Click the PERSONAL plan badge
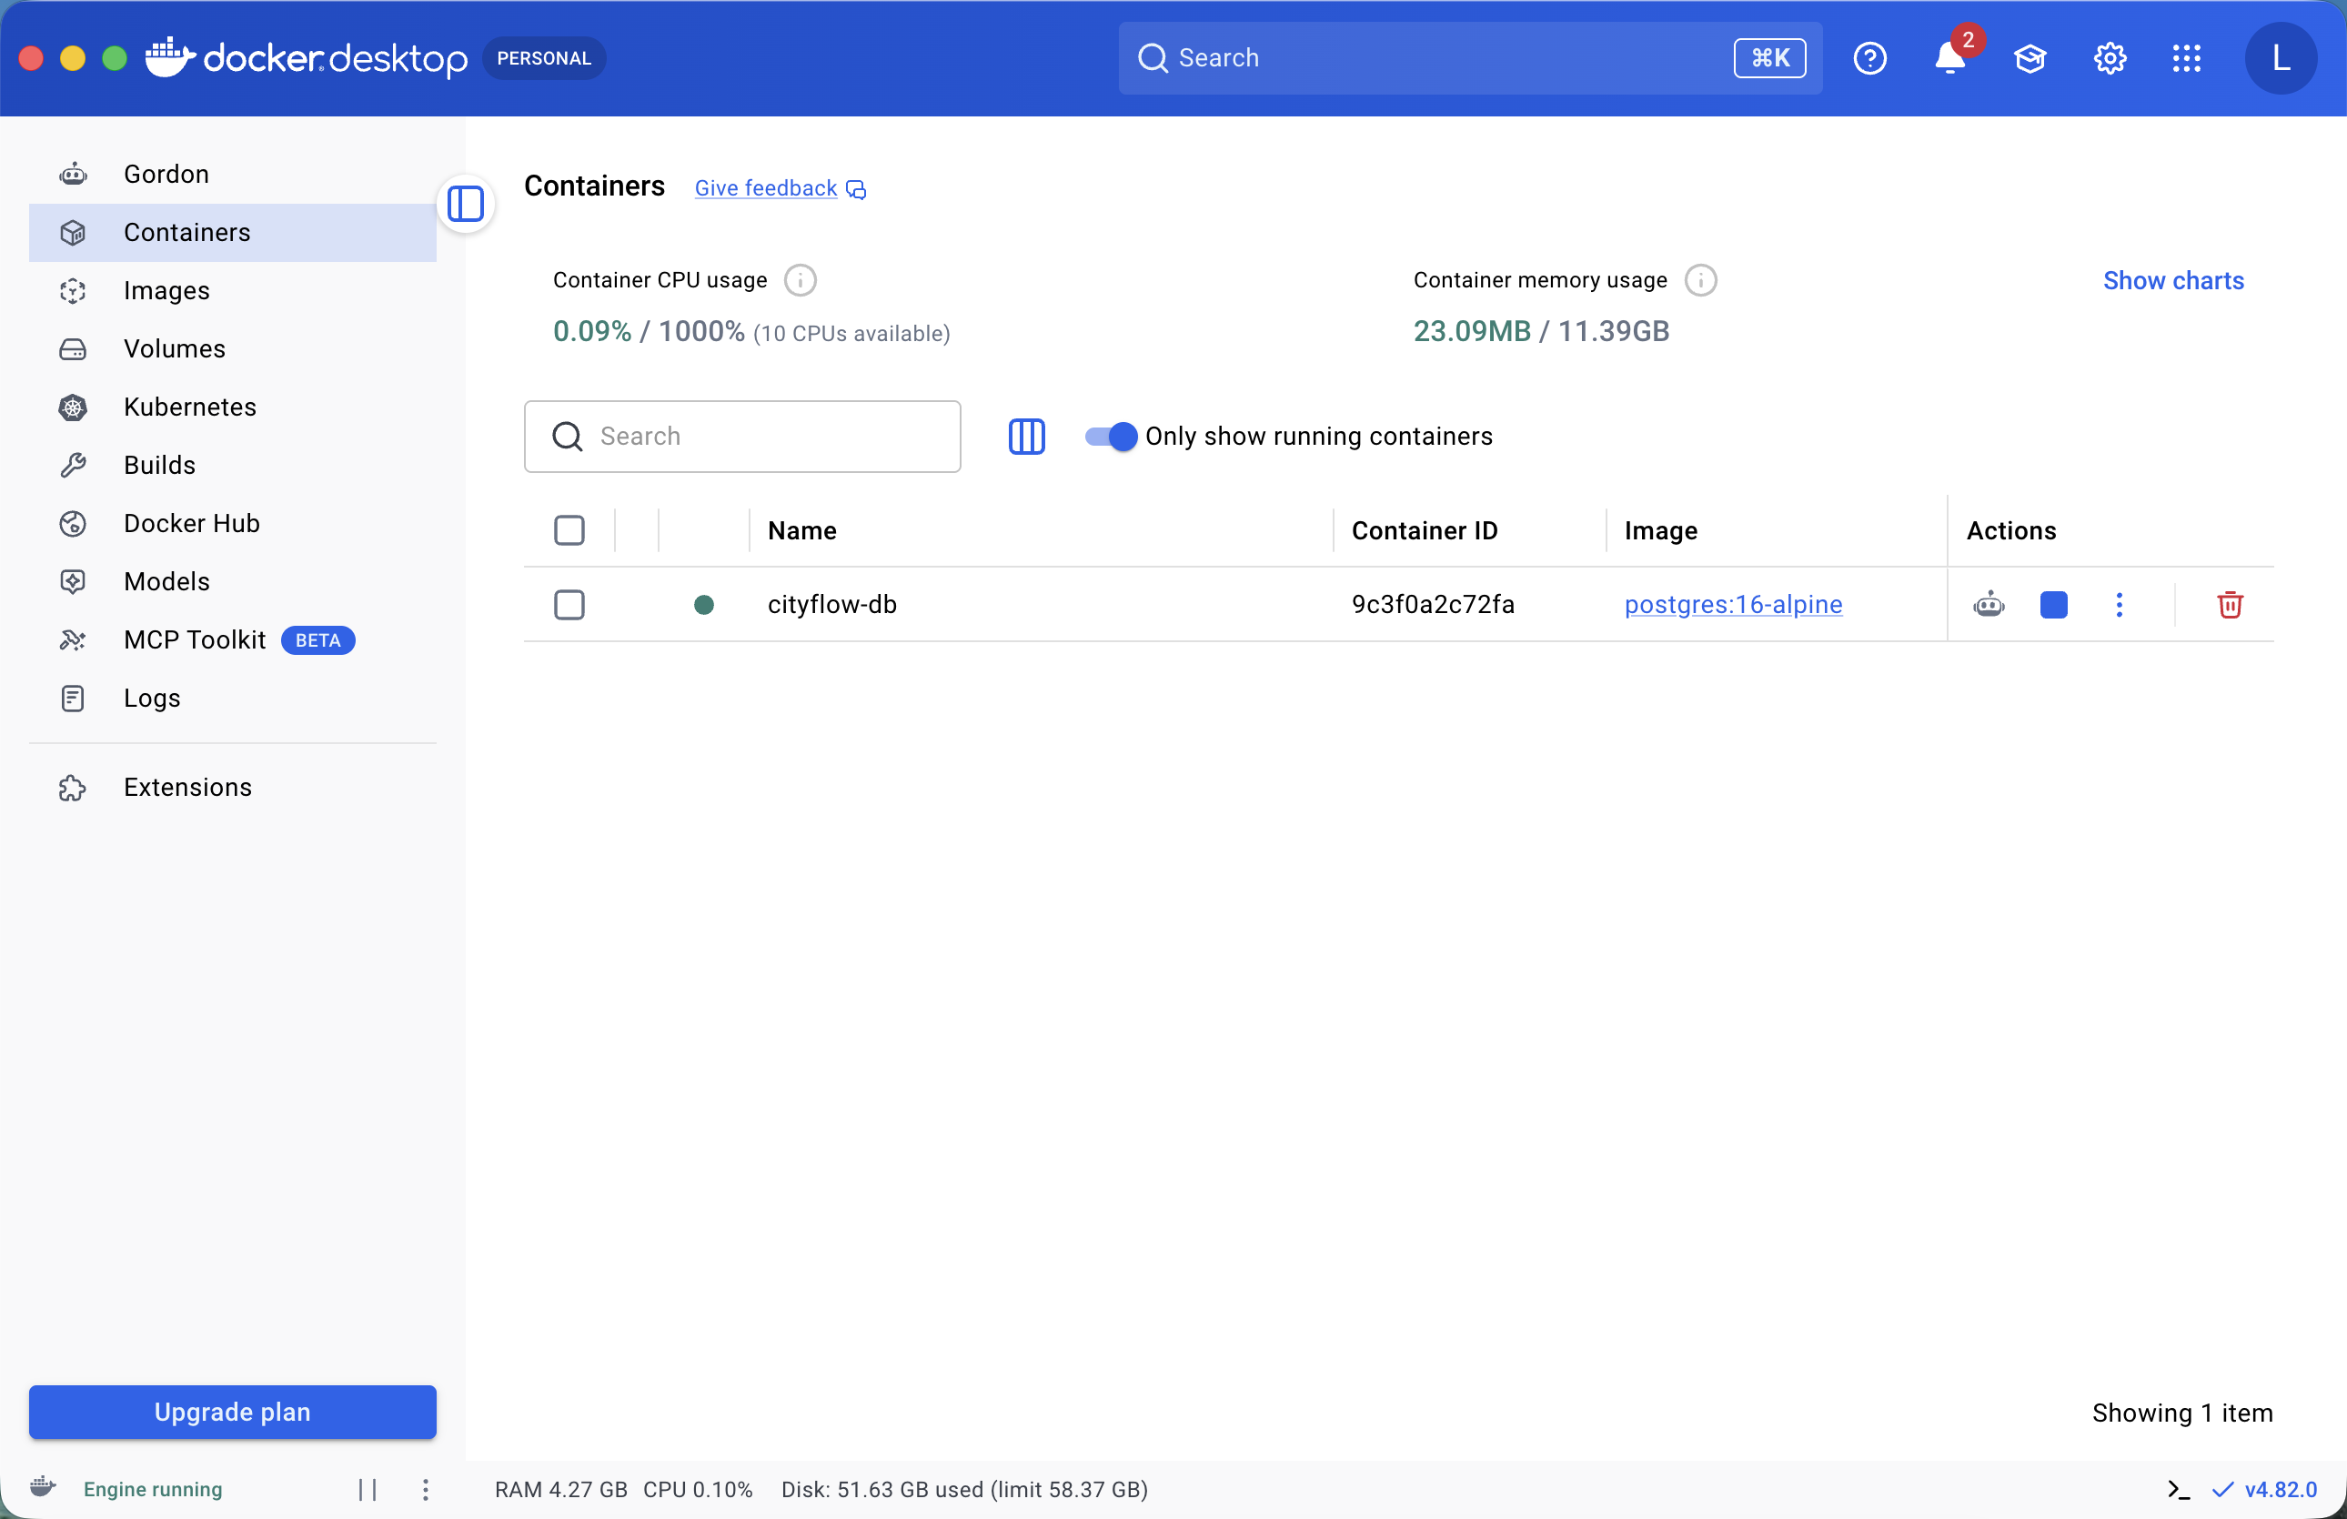 pyautogui.click(x=543, y=58)
